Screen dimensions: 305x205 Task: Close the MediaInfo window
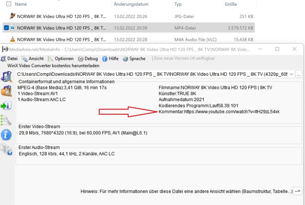[295, 49]
